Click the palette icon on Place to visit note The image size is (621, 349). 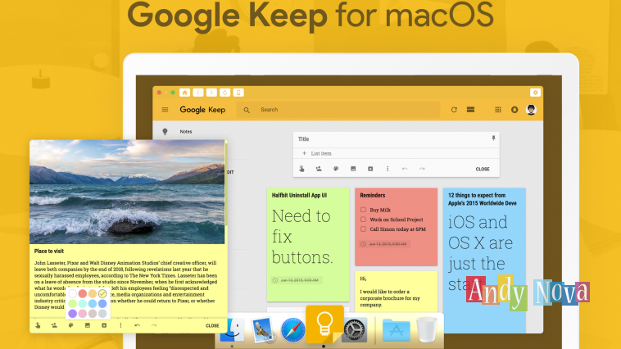tap(71, 325)
